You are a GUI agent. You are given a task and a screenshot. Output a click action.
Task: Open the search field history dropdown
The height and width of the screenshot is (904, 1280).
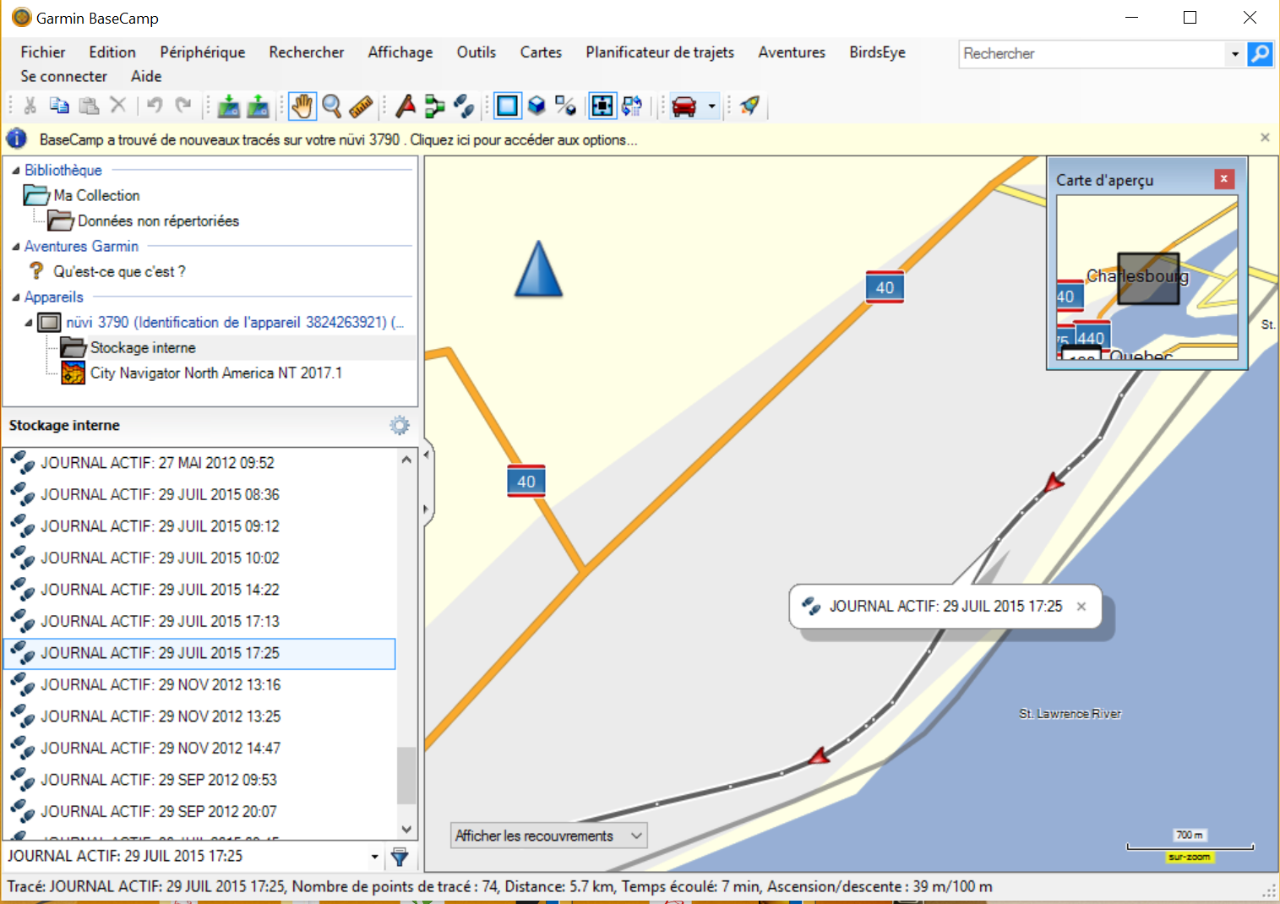click(1235, 54)
